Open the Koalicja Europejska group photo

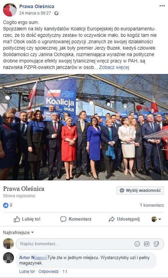pos(84,127)
